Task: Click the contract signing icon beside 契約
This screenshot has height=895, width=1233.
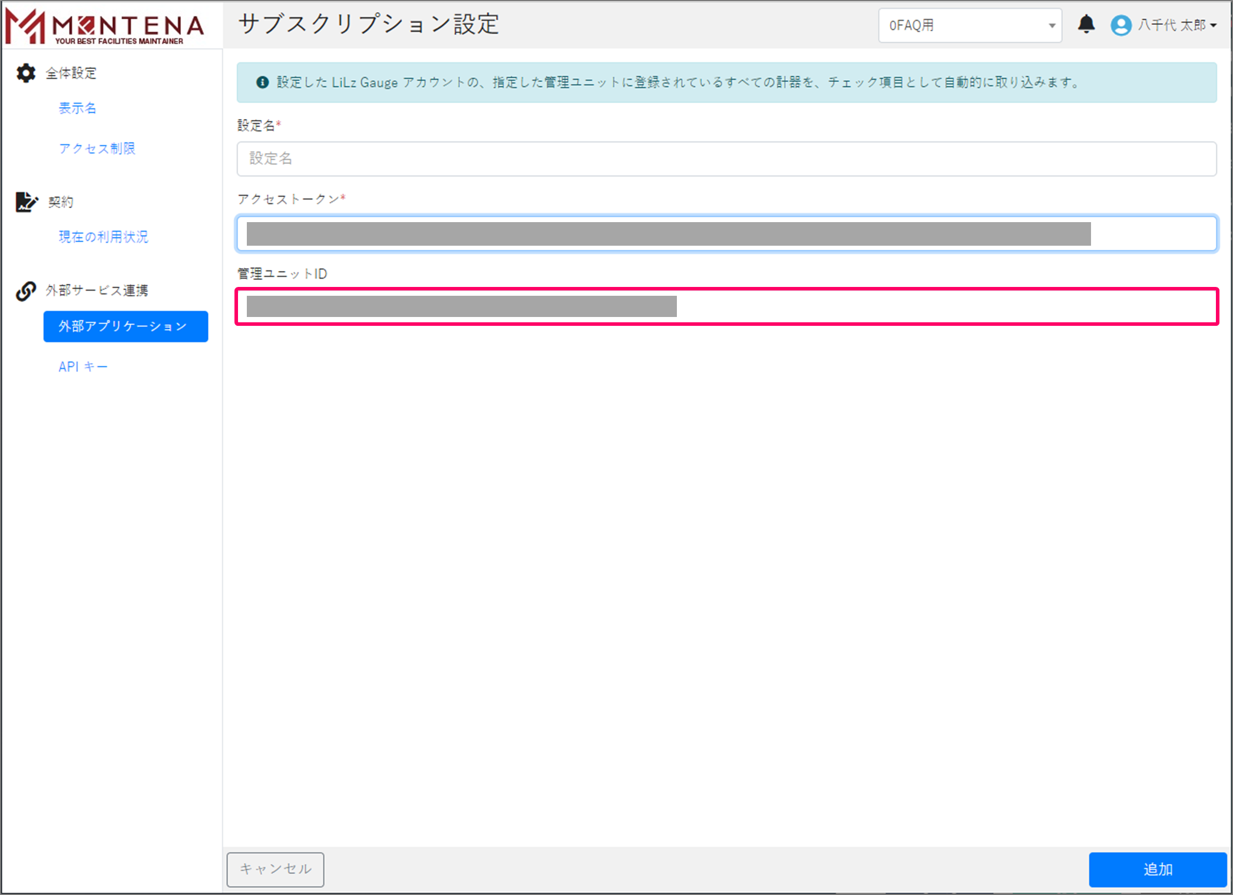Action: pos(26,202)
